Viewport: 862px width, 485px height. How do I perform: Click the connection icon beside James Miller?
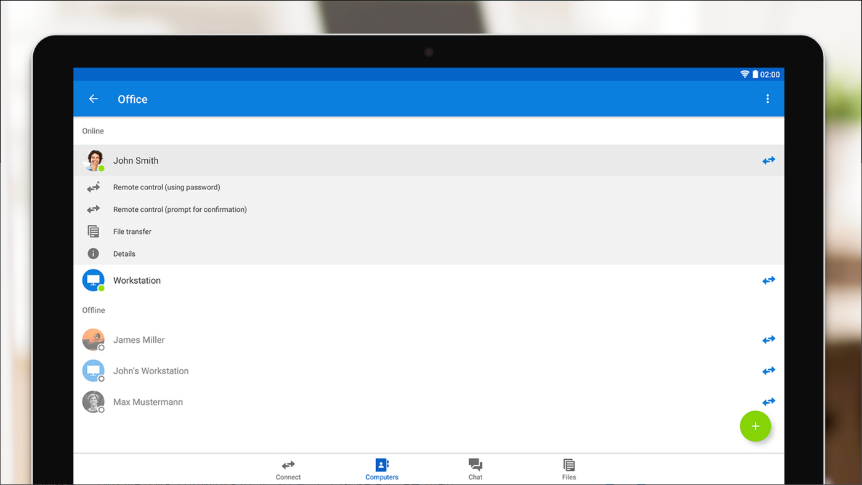coord(768,339)
